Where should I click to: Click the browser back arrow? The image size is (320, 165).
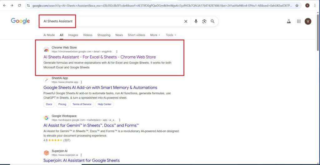(4, 5)
